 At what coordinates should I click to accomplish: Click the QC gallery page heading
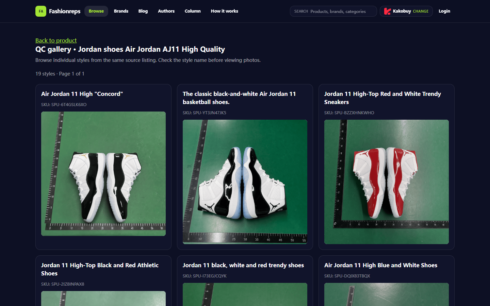[x=130, y=49]
